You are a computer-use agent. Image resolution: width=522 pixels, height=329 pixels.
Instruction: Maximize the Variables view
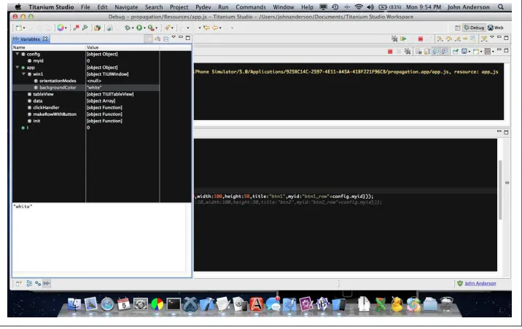coord(188,38)
